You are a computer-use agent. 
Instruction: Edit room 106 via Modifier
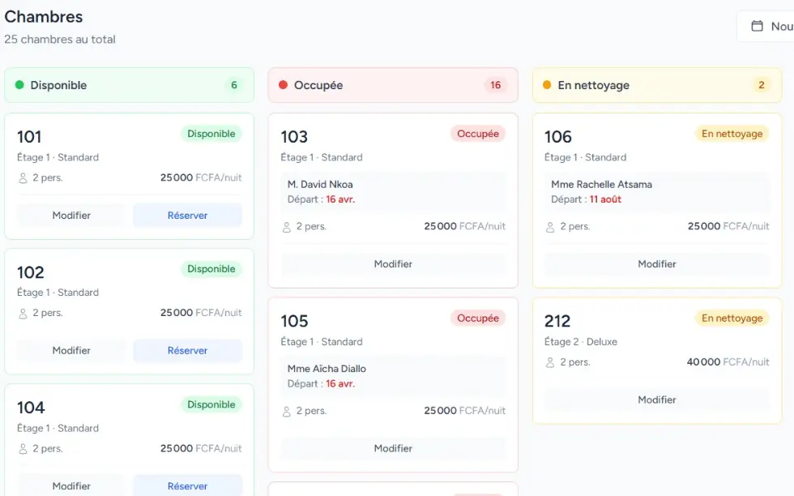click(657, 264)
